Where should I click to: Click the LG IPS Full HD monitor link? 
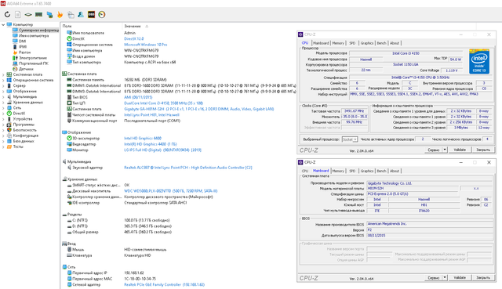[162, 150]
